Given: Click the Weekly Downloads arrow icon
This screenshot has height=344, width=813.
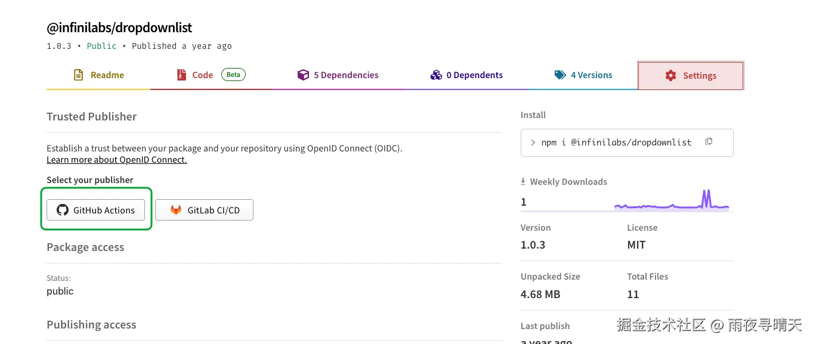Looking at the screenshot, I should coord(523,182).
